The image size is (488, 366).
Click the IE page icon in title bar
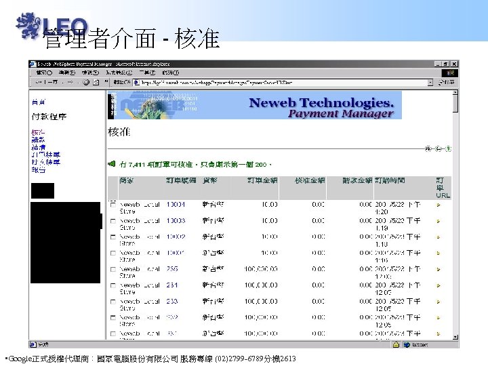click(33, 64)
